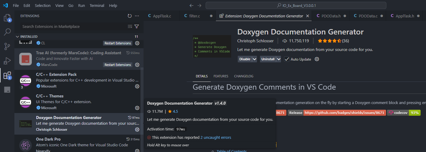Screen dimensions: 426x152
Task: Open the dropdown arrow next to Disable
Action: point(255,59)
